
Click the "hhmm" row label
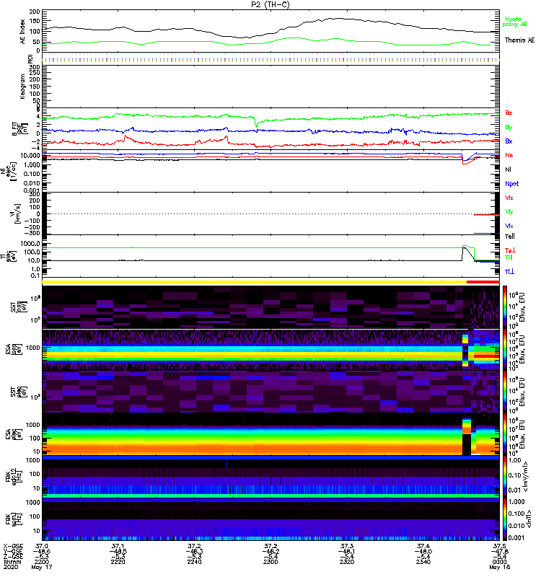tap(12, 562)
